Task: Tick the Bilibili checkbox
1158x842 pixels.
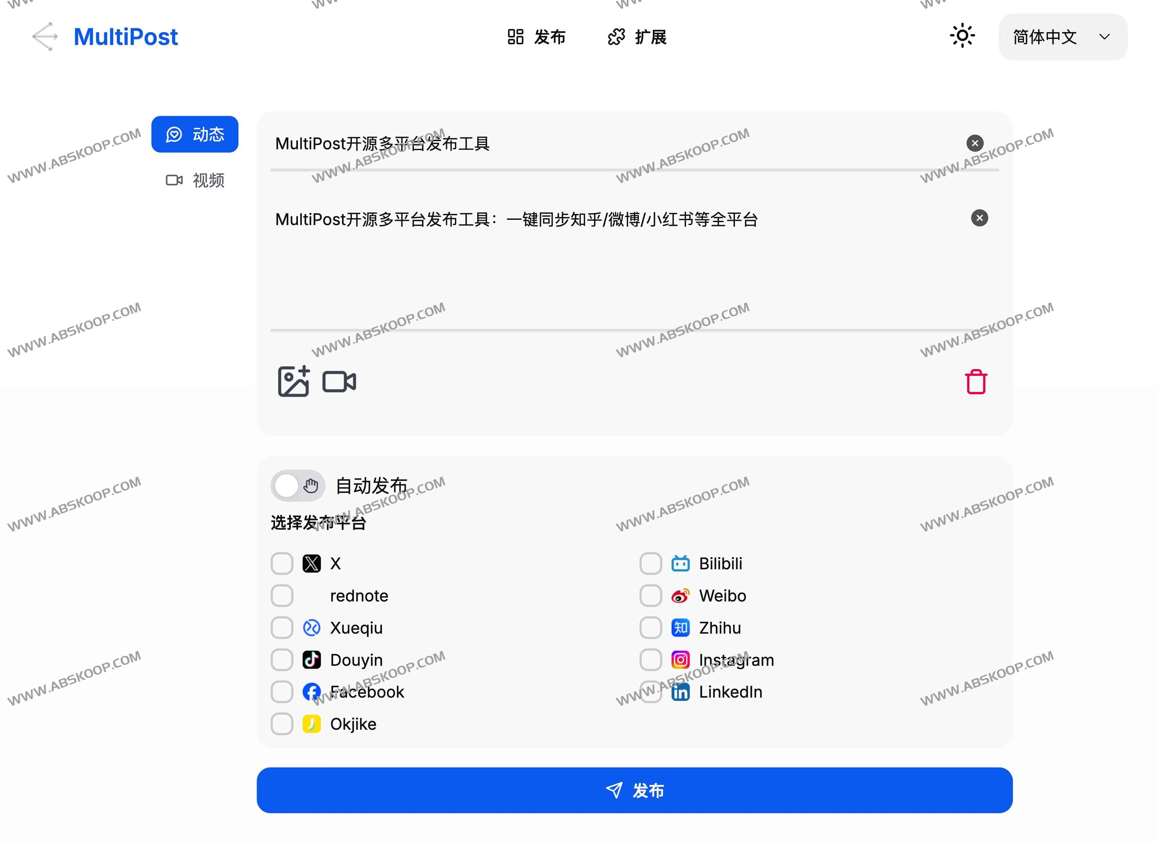Action: click(x=651, y=563)
